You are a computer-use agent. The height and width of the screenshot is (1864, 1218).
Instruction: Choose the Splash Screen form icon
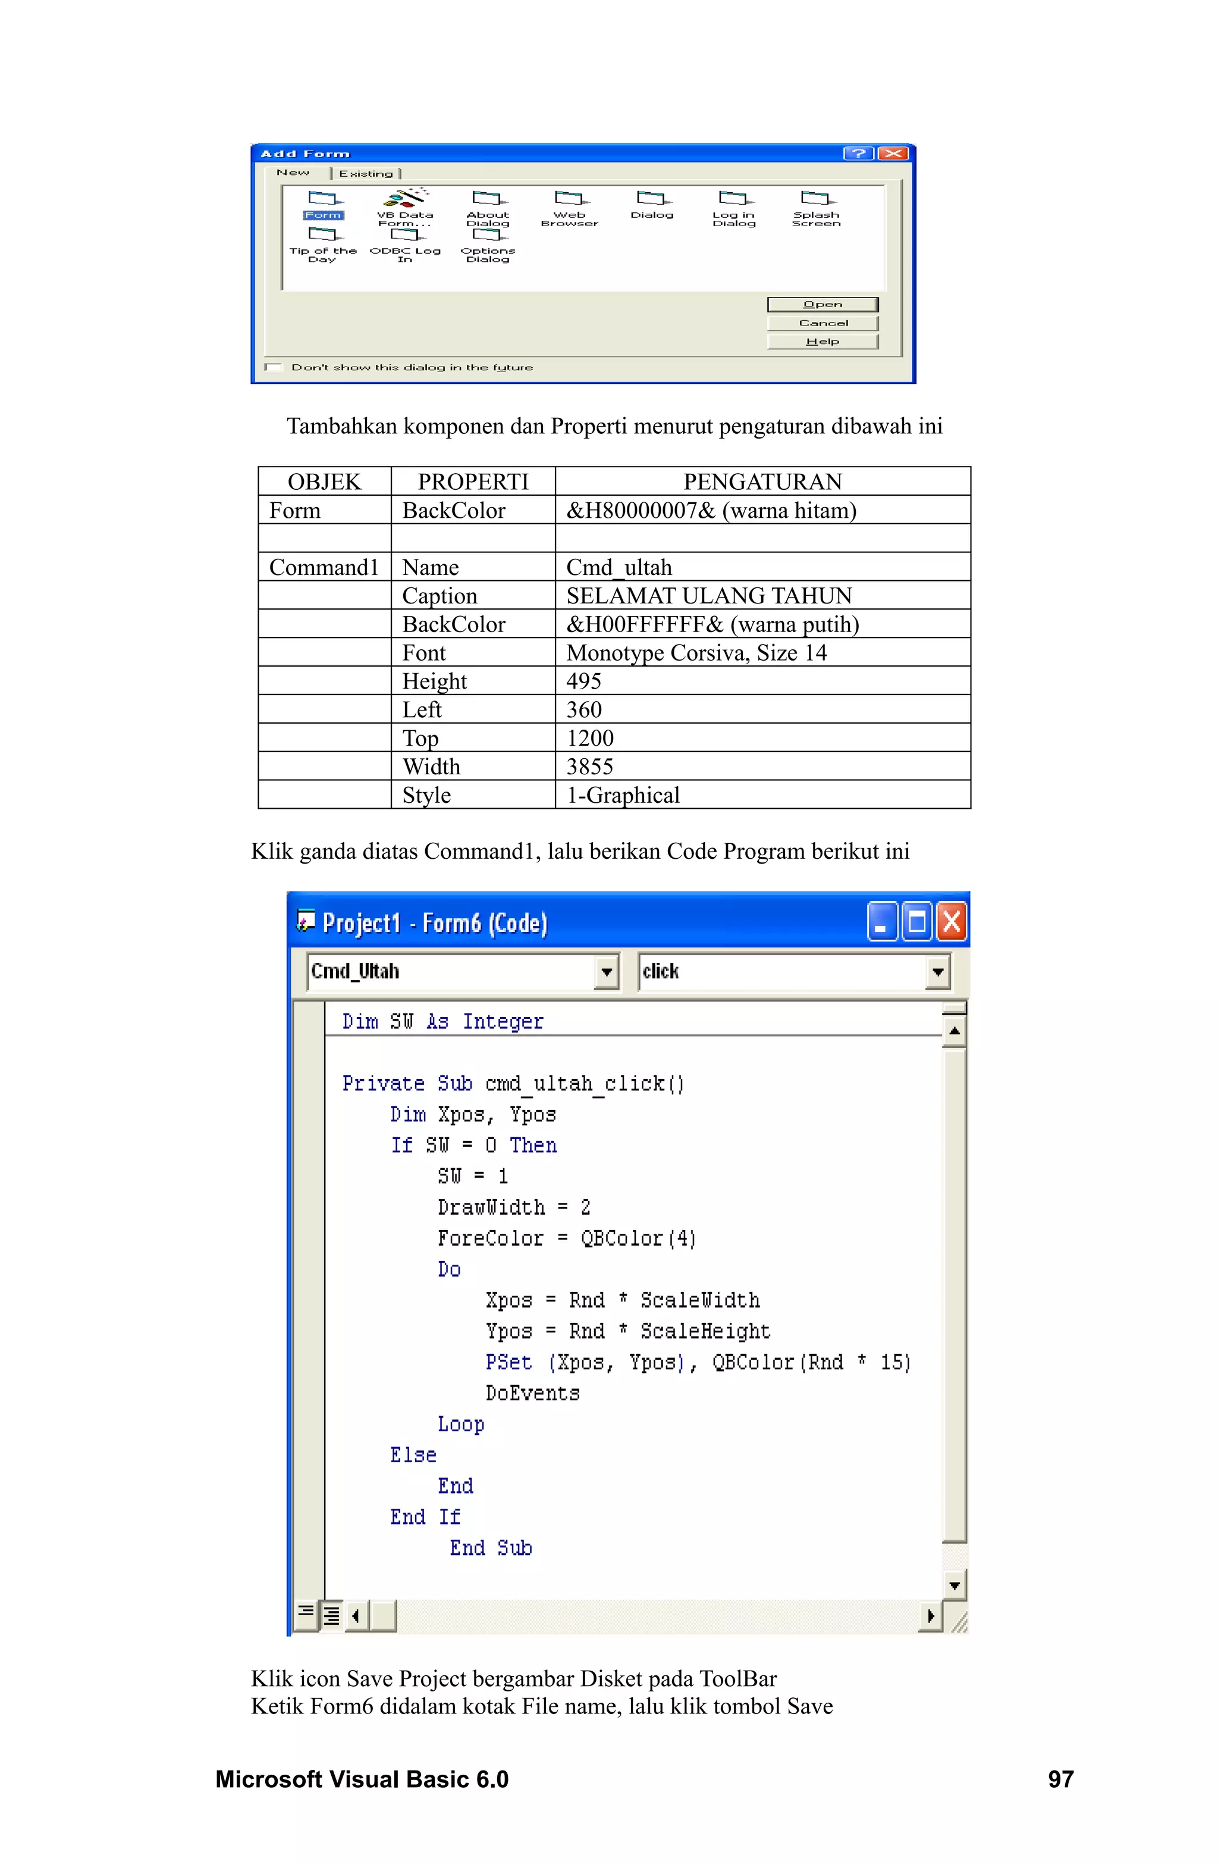tap(815, 199)
